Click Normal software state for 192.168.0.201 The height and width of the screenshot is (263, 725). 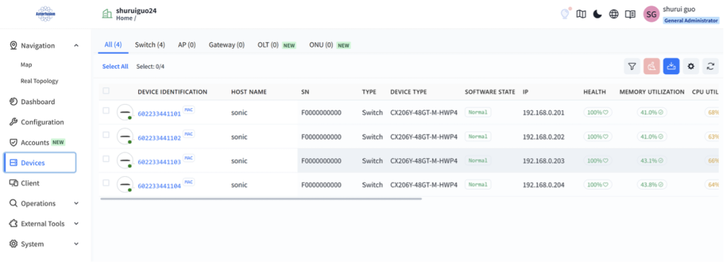pyautogui.click(x=478, y=112)
